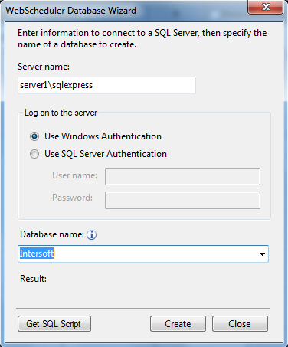Click the instruction text about SQL Server
288x347 pixels.
[x=142, y=38]
